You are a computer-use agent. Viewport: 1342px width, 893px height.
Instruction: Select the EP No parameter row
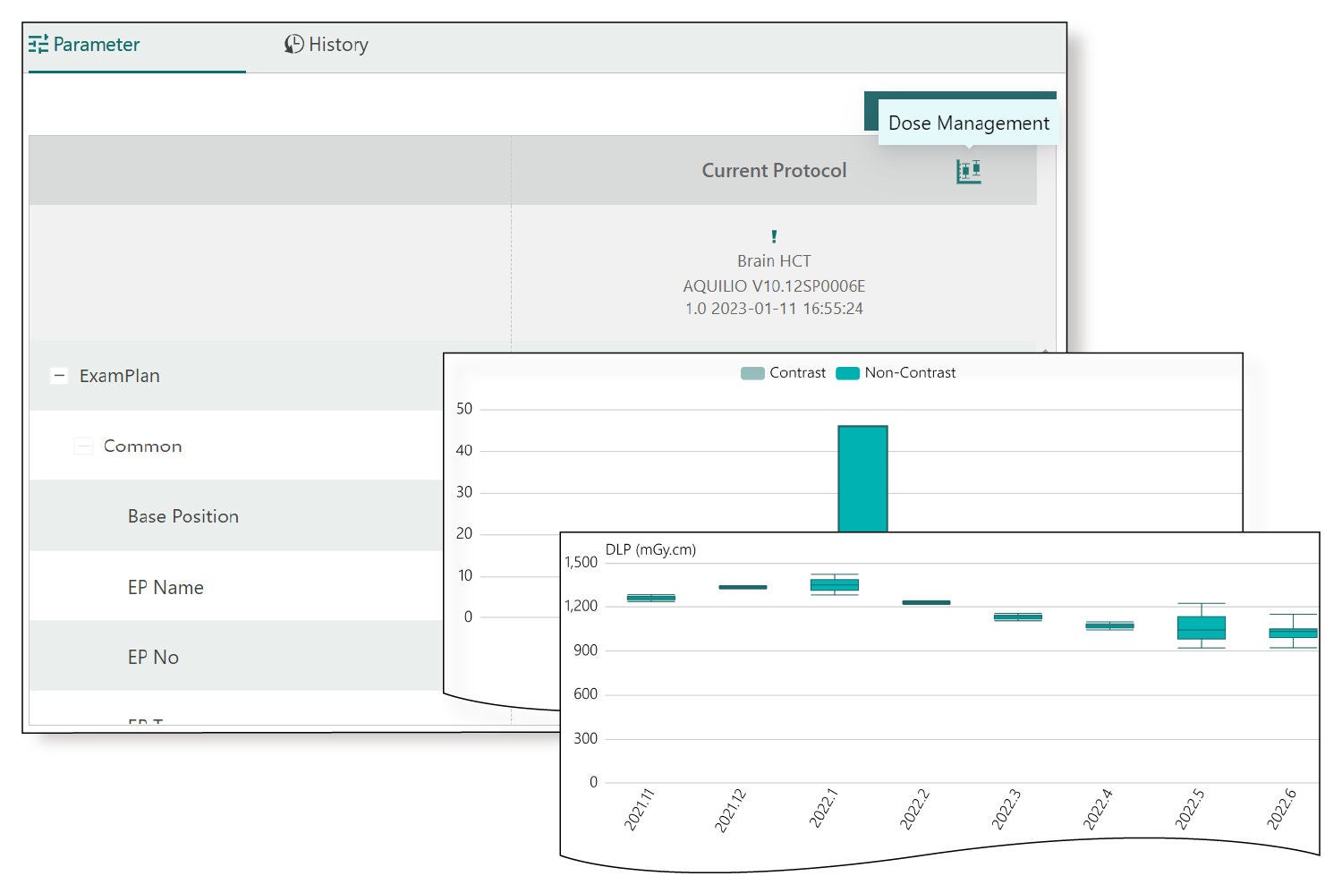point(236,657)
